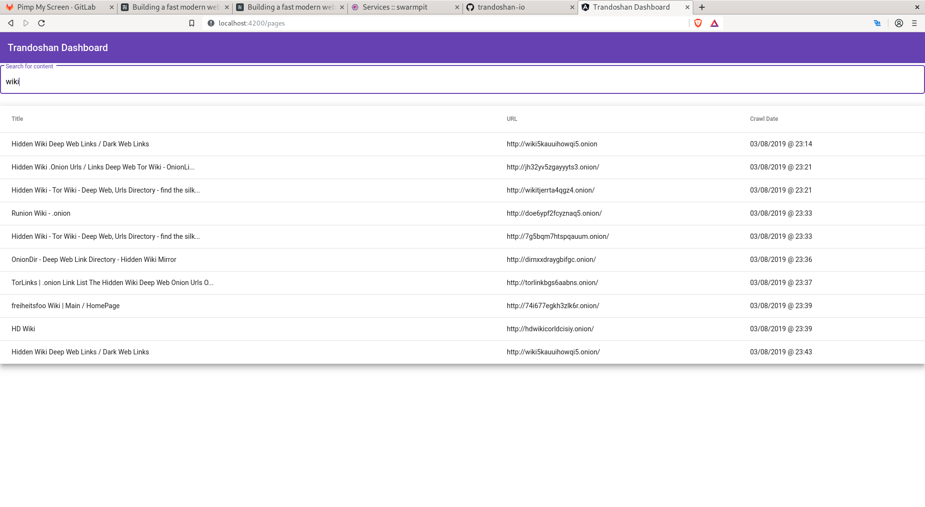925x507 pixels.
Task: Open the browser hamburger menu
Action: coord(914,23)
